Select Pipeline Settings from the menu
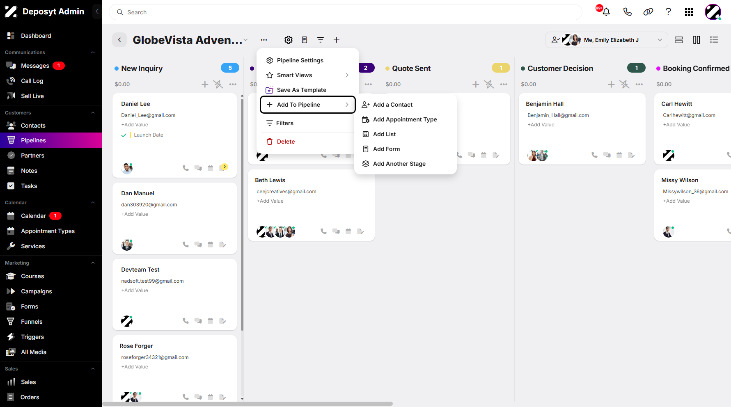731x407 pixels. click(308, 60)
